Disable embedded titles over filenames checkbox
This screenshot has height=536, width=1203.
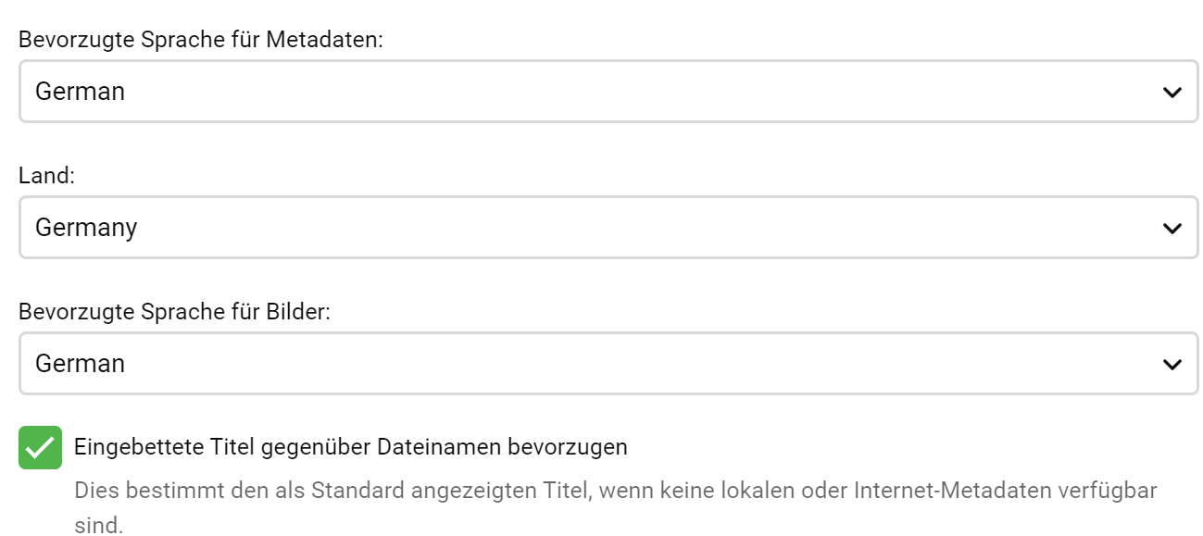(x=40, y=448)
